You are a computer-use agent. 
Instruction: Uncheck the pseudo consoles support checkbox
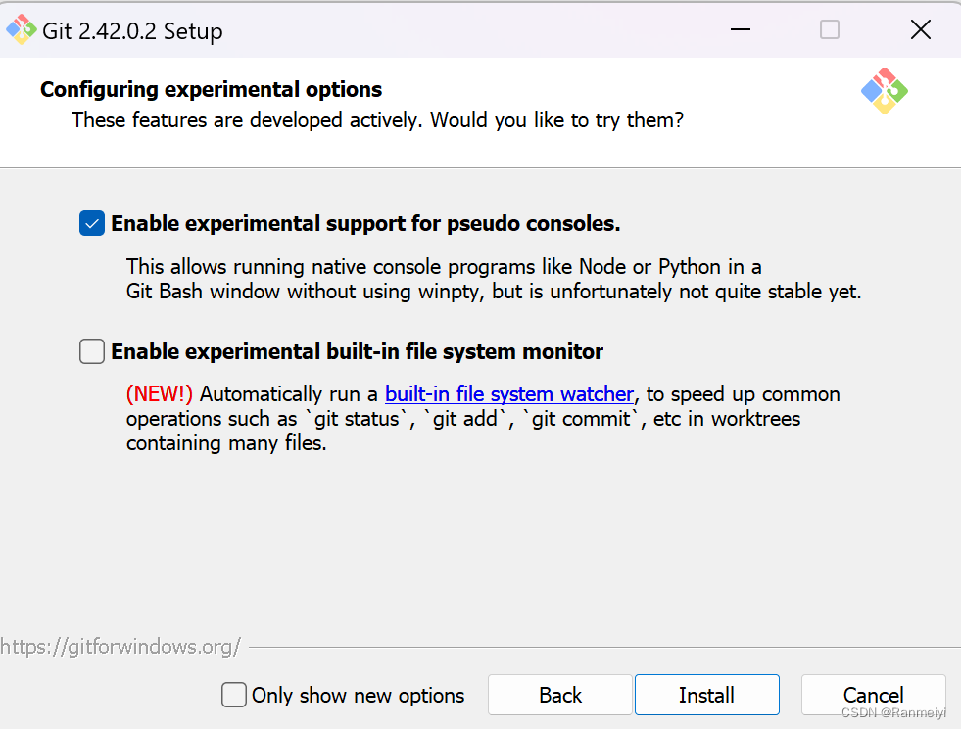[92, 224]
